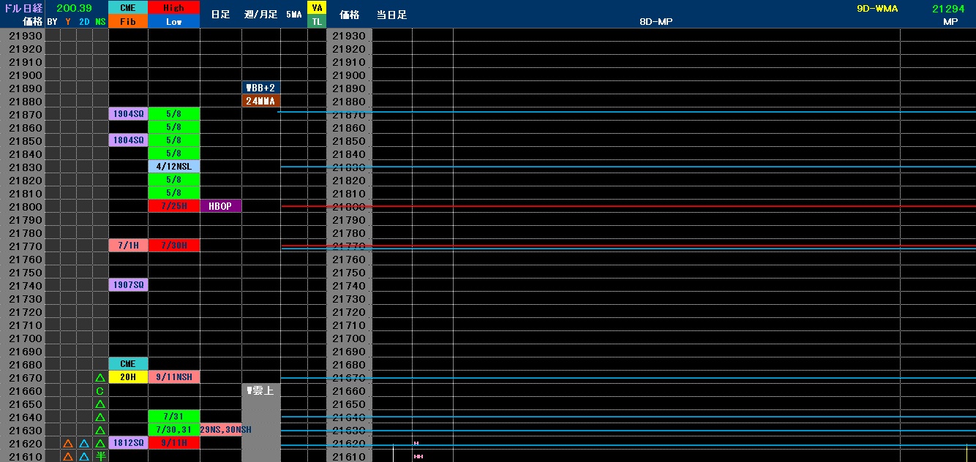
Task: Click the blue triangle at row 21620
Action: coord(84,444)
